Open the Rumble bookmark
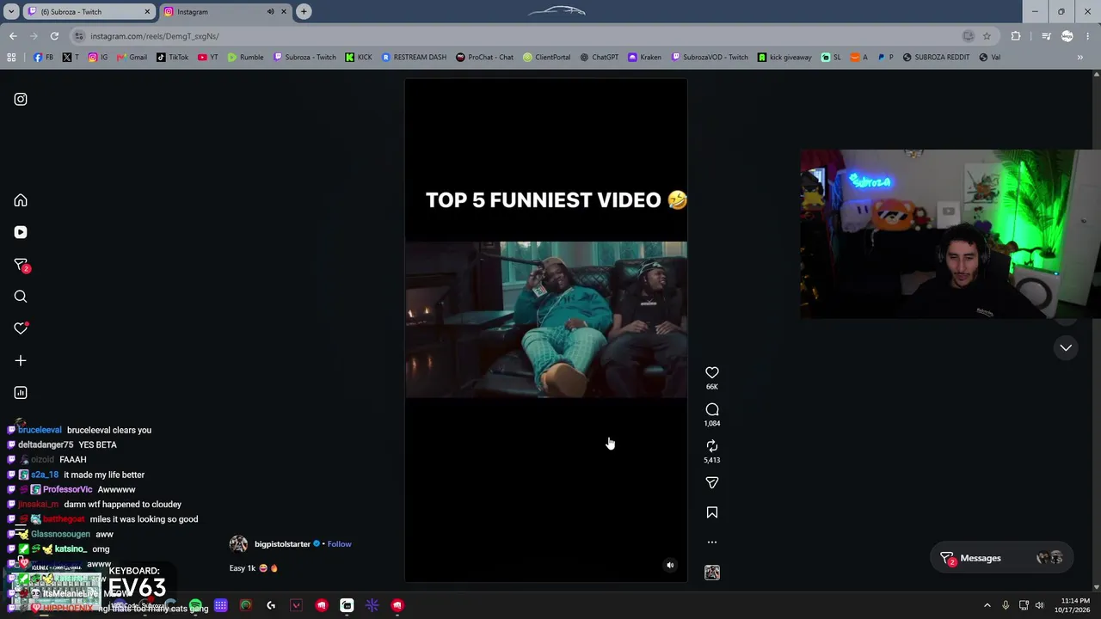This screenshot has width=1101, height=619. point(245,58)
